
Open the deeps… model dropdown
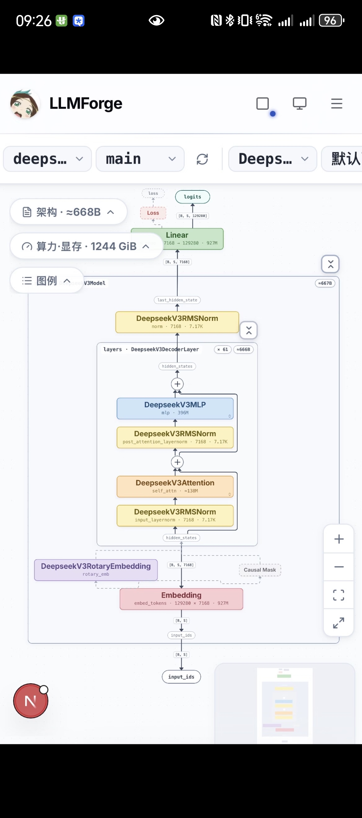pos(48,159)
